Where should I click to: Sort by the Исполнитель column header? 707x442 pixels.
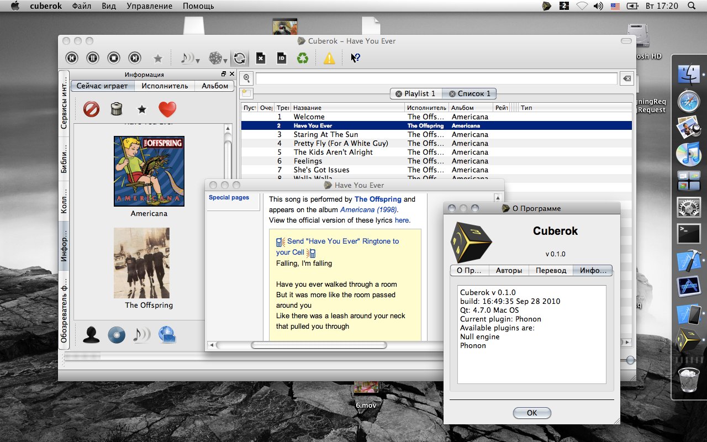point(426,108)
